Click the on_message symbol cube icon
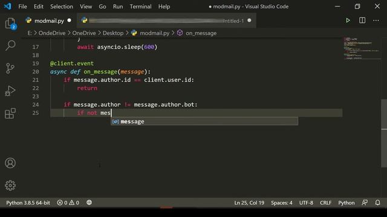This screenshot has width=387, height=217. coord(180,33)
